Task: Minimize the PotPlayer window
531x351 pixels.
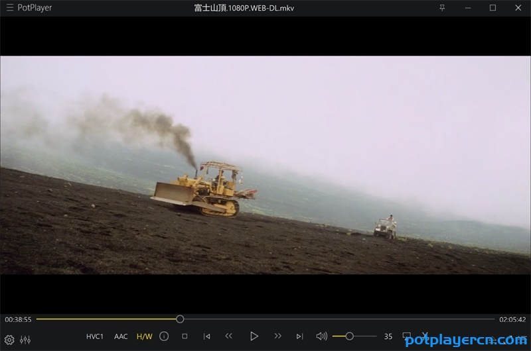Action: [468, 8]
